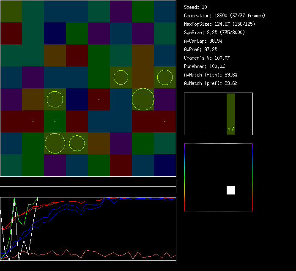Click the SysSize: 9.2% statistic

click(214, 33)
